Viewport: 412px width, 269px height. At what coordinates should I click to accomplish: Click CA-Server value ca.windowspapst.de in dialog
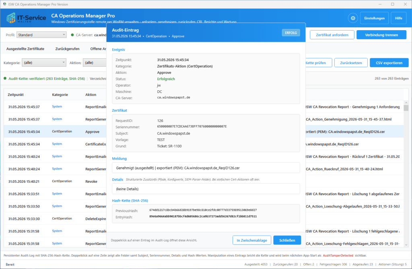(173, 98)
